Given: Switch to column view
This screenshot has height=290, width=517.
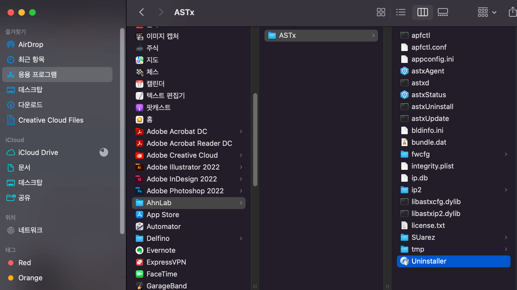Looking at the screenshot, I should pyautogui.click(x=422, y=12).
